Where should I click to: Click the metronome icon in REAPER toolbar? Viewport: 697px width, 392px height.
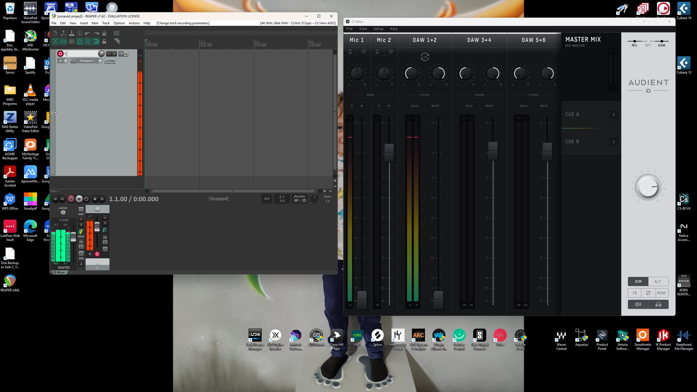[x=104, y=33]
